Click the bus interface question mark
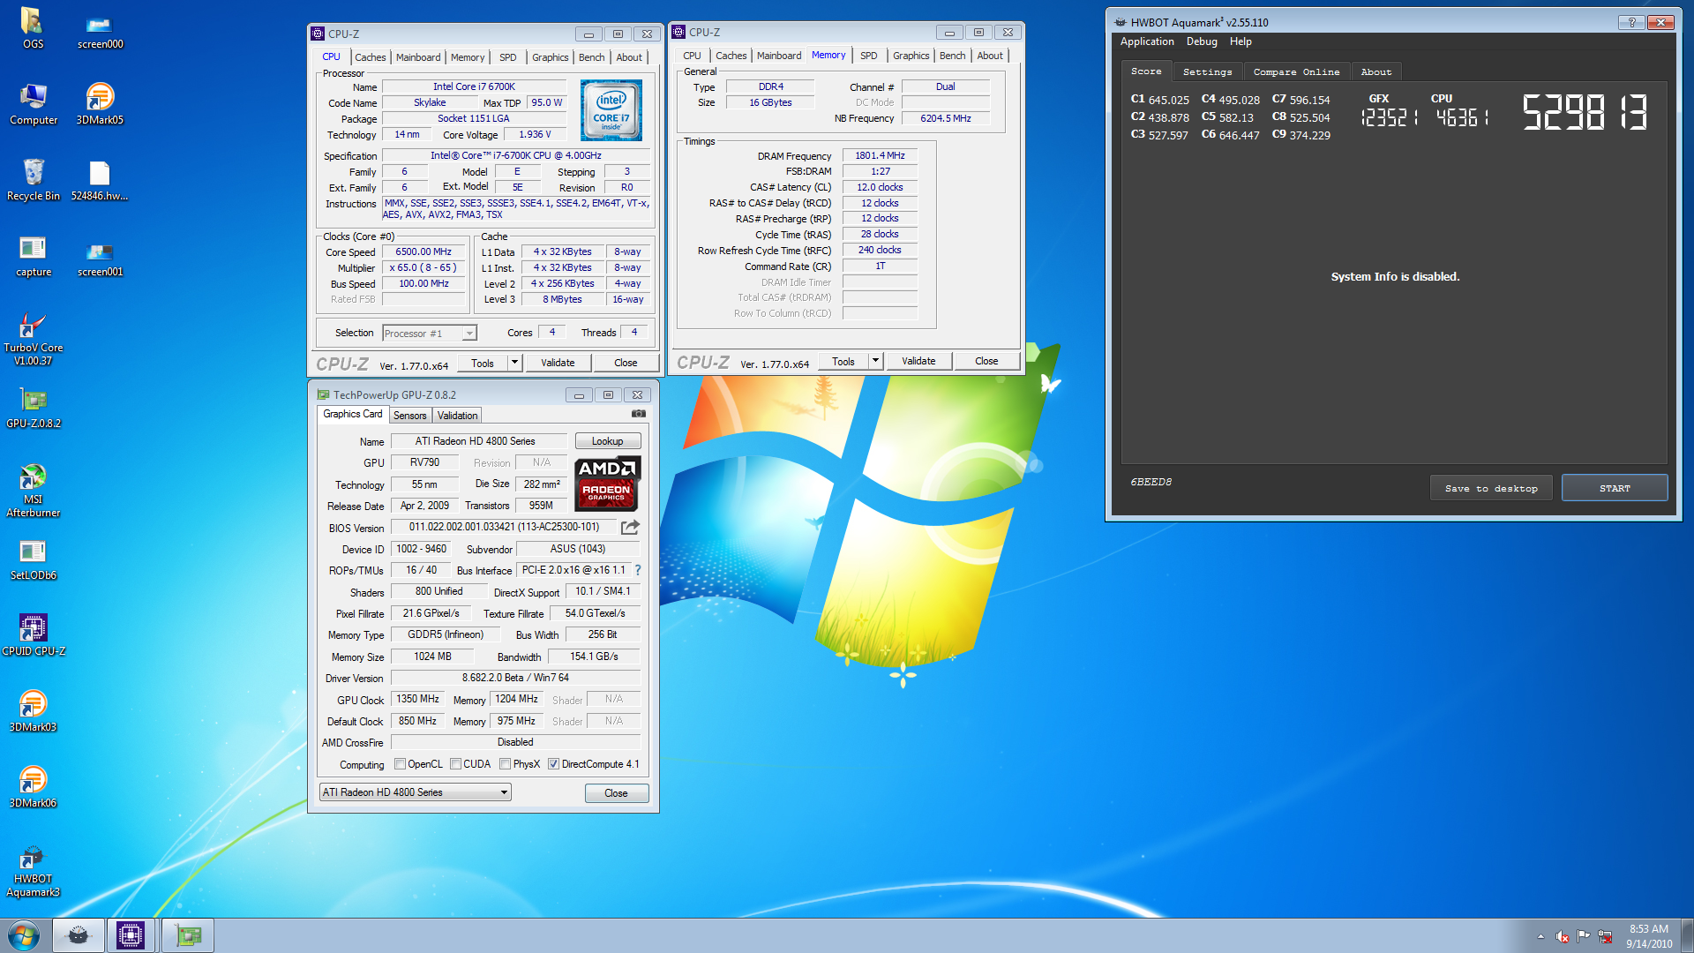Screen dimensions: 1694x953 [638, 570]
